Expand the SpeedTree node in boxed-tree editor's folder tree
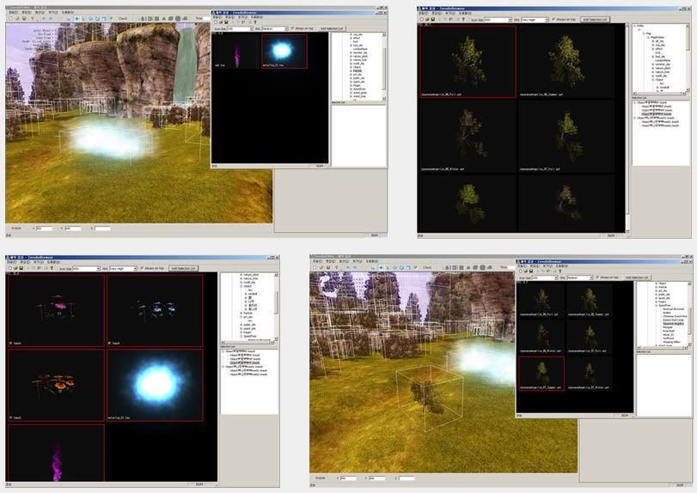Image resolution: width=697 pixels, height=493 pixels. [x=657, y=306]
